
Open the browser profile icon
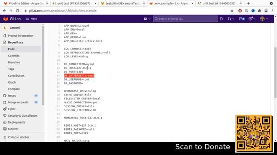(x=266, y=11)
